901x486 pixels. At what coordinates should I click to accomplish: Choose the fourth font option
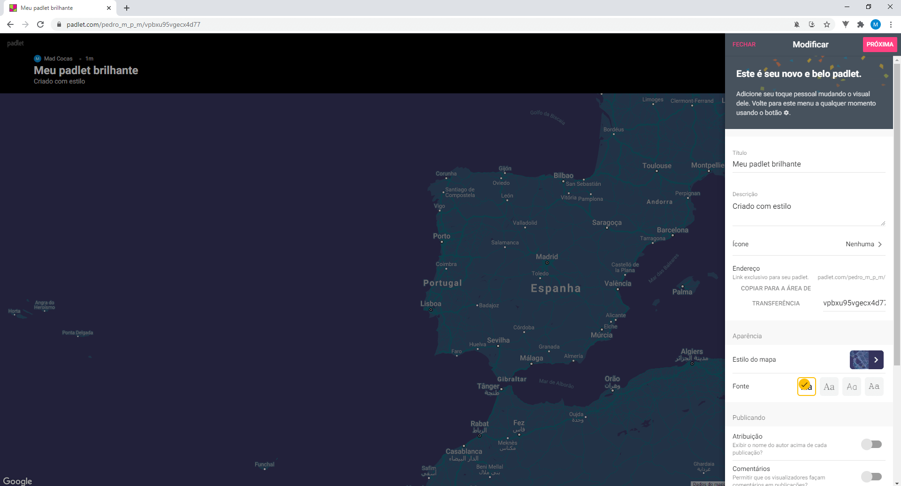pos(874,387)
